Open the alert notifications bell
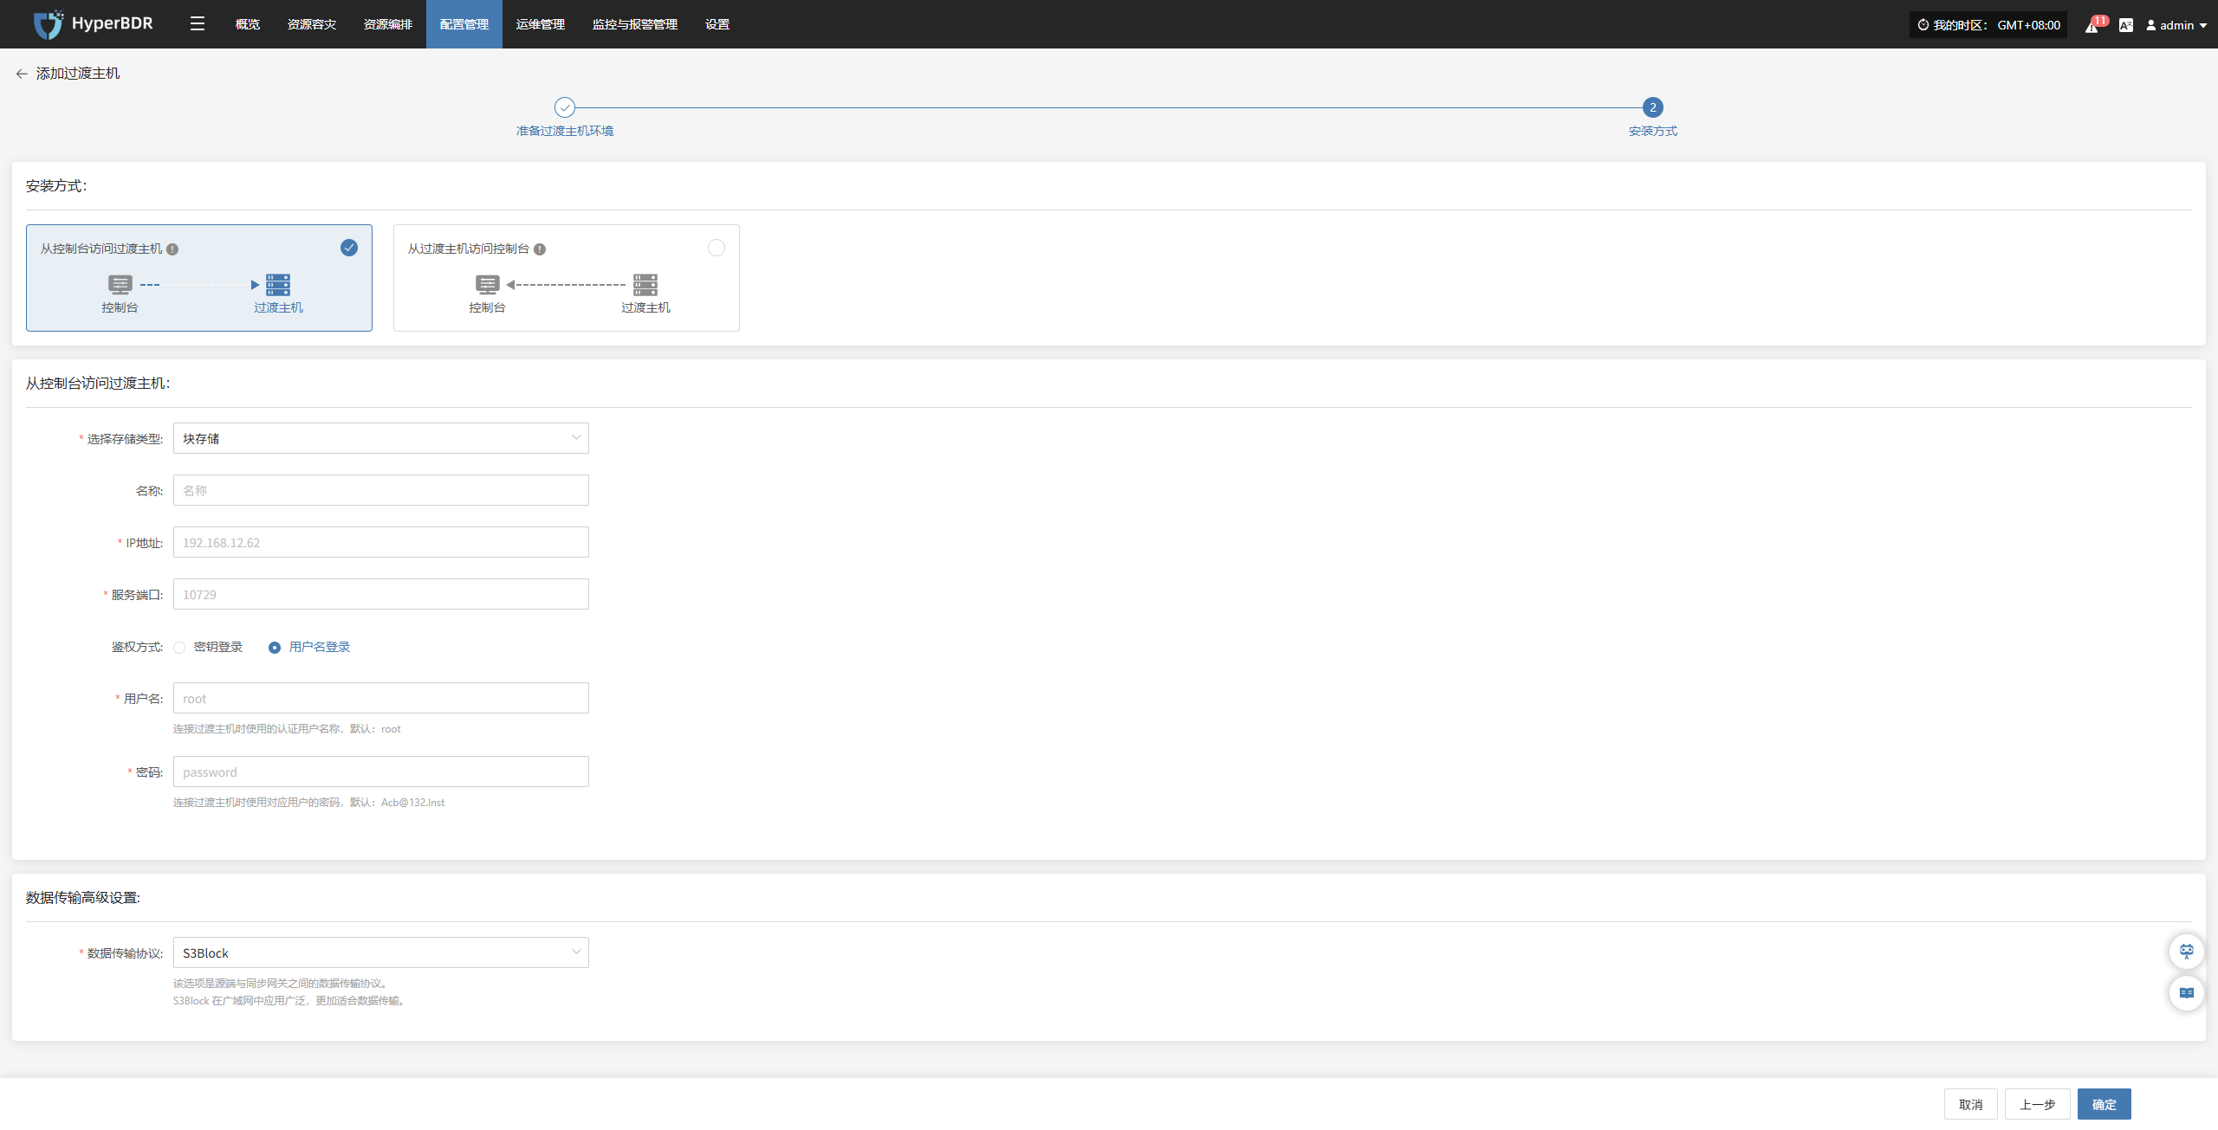2218x1130 pixels. tap(2092, 26)
